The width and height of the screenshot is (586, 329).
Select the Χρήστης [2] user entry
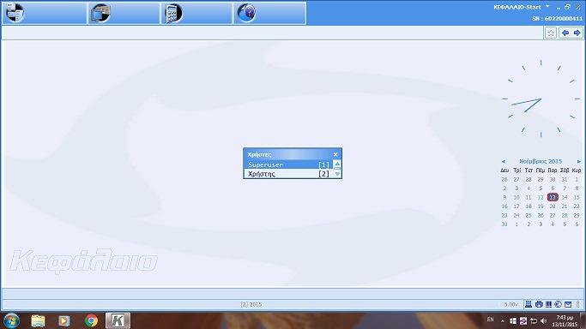288,174
